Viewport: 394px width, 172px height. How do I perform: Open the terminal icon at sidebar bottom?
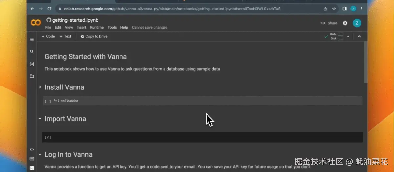(x=32, y=168)
